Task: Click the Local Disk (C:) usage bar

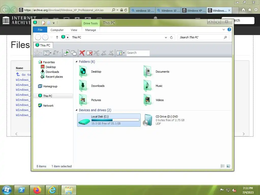Action: 115,120
